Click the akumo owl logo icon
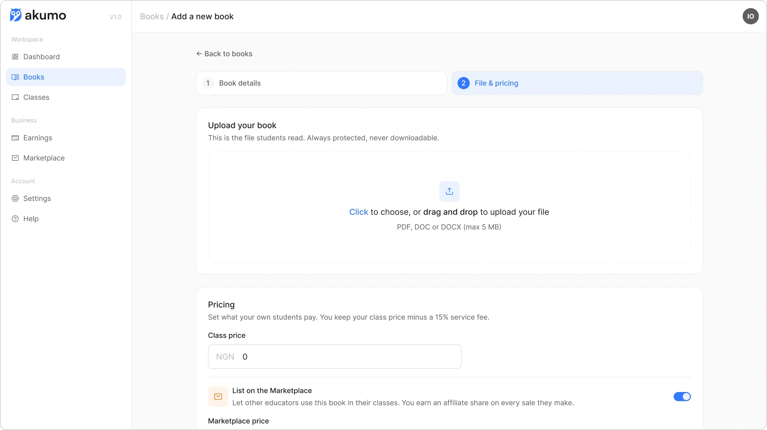Viewport: 767px width, 430px height. pos(16,15)
